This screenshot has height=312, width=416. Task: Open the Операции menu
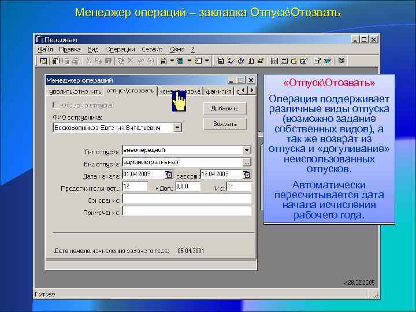[x=120, y=49]
